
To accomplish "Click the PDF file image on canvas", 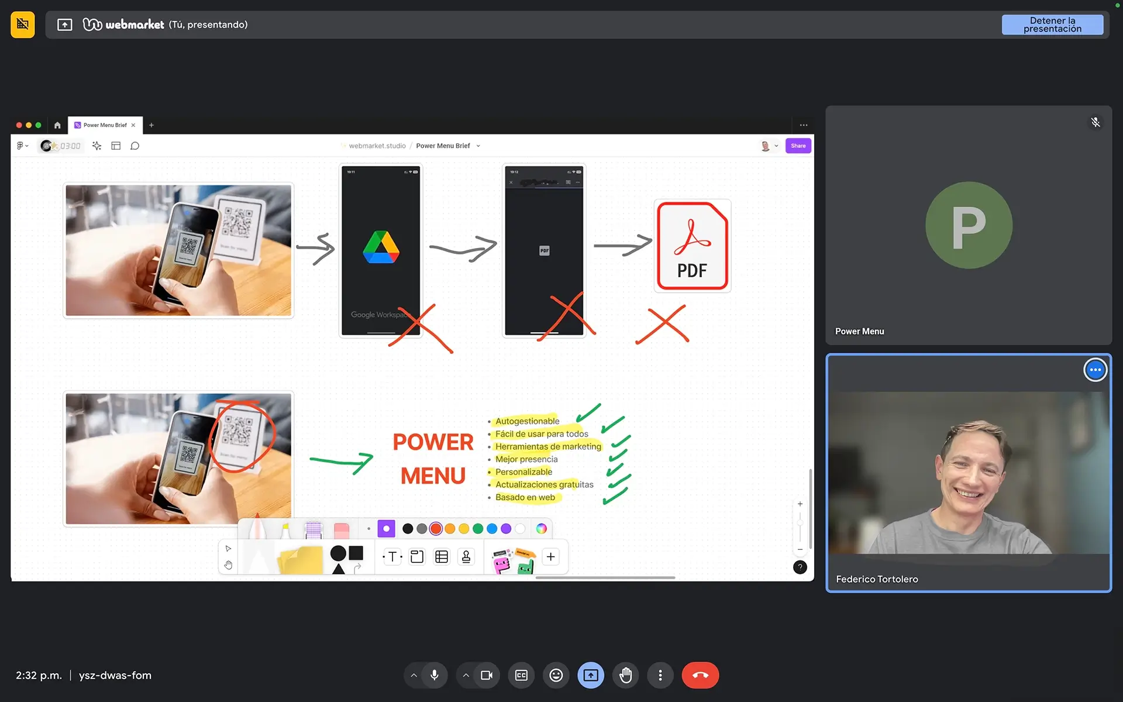I will pyautogui.click(x=693, y=246).
